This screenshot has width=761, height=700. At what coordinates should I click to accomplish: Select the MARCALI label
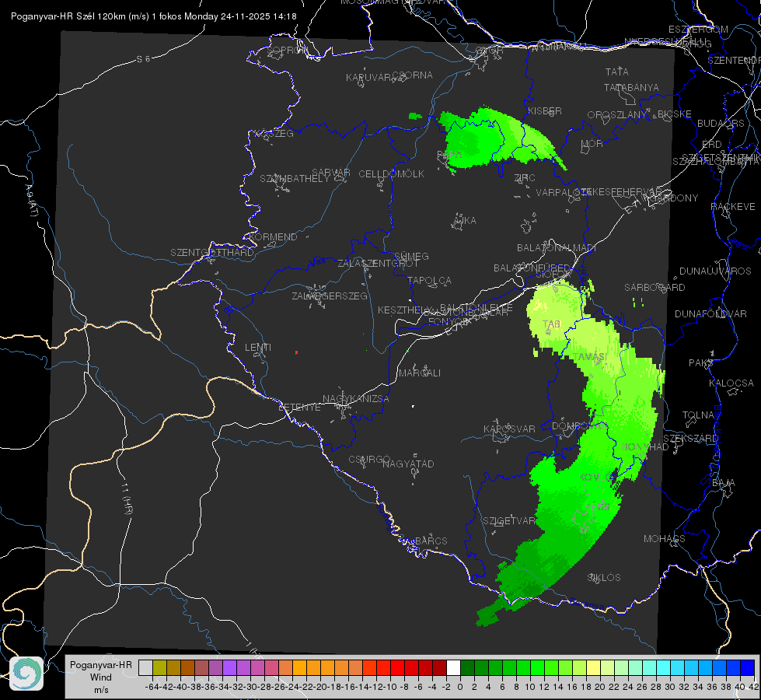(420, 373)
